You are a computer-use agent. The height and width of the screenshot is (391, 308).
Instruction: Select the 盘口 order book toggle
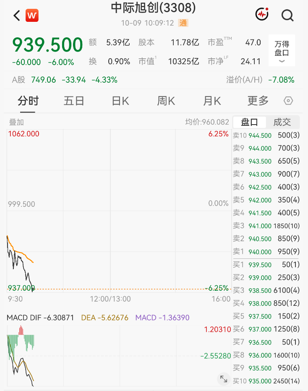(249, 122)
